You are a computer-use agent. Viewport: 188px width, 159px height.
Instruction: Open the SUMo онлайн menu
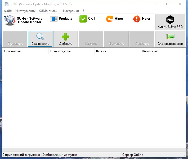pyautogui.click(x=49, y=11)
